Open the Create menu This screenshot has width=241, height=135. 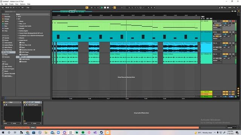(11, 4)
